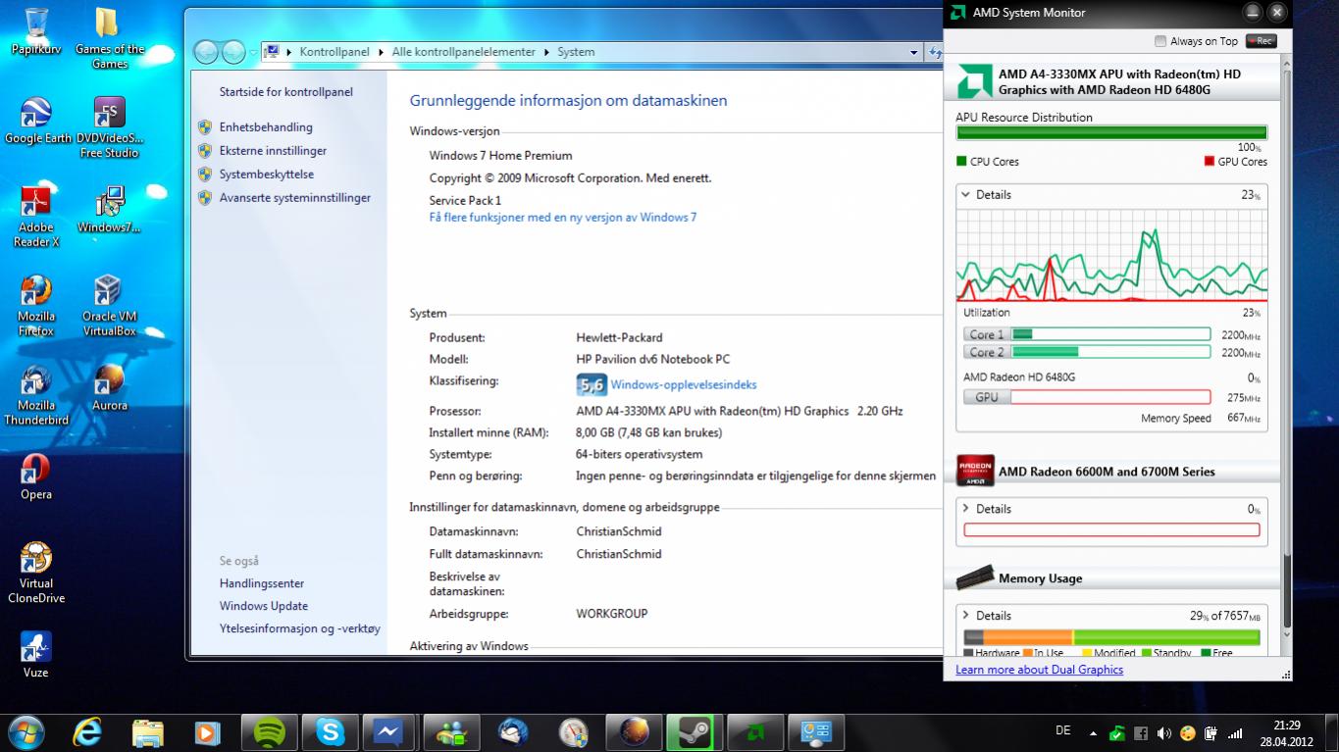Image resolution: width=1339 pixels, height=752 pixels.
Task: Click the date and time clock
Action: click(x=1285, y=732)
